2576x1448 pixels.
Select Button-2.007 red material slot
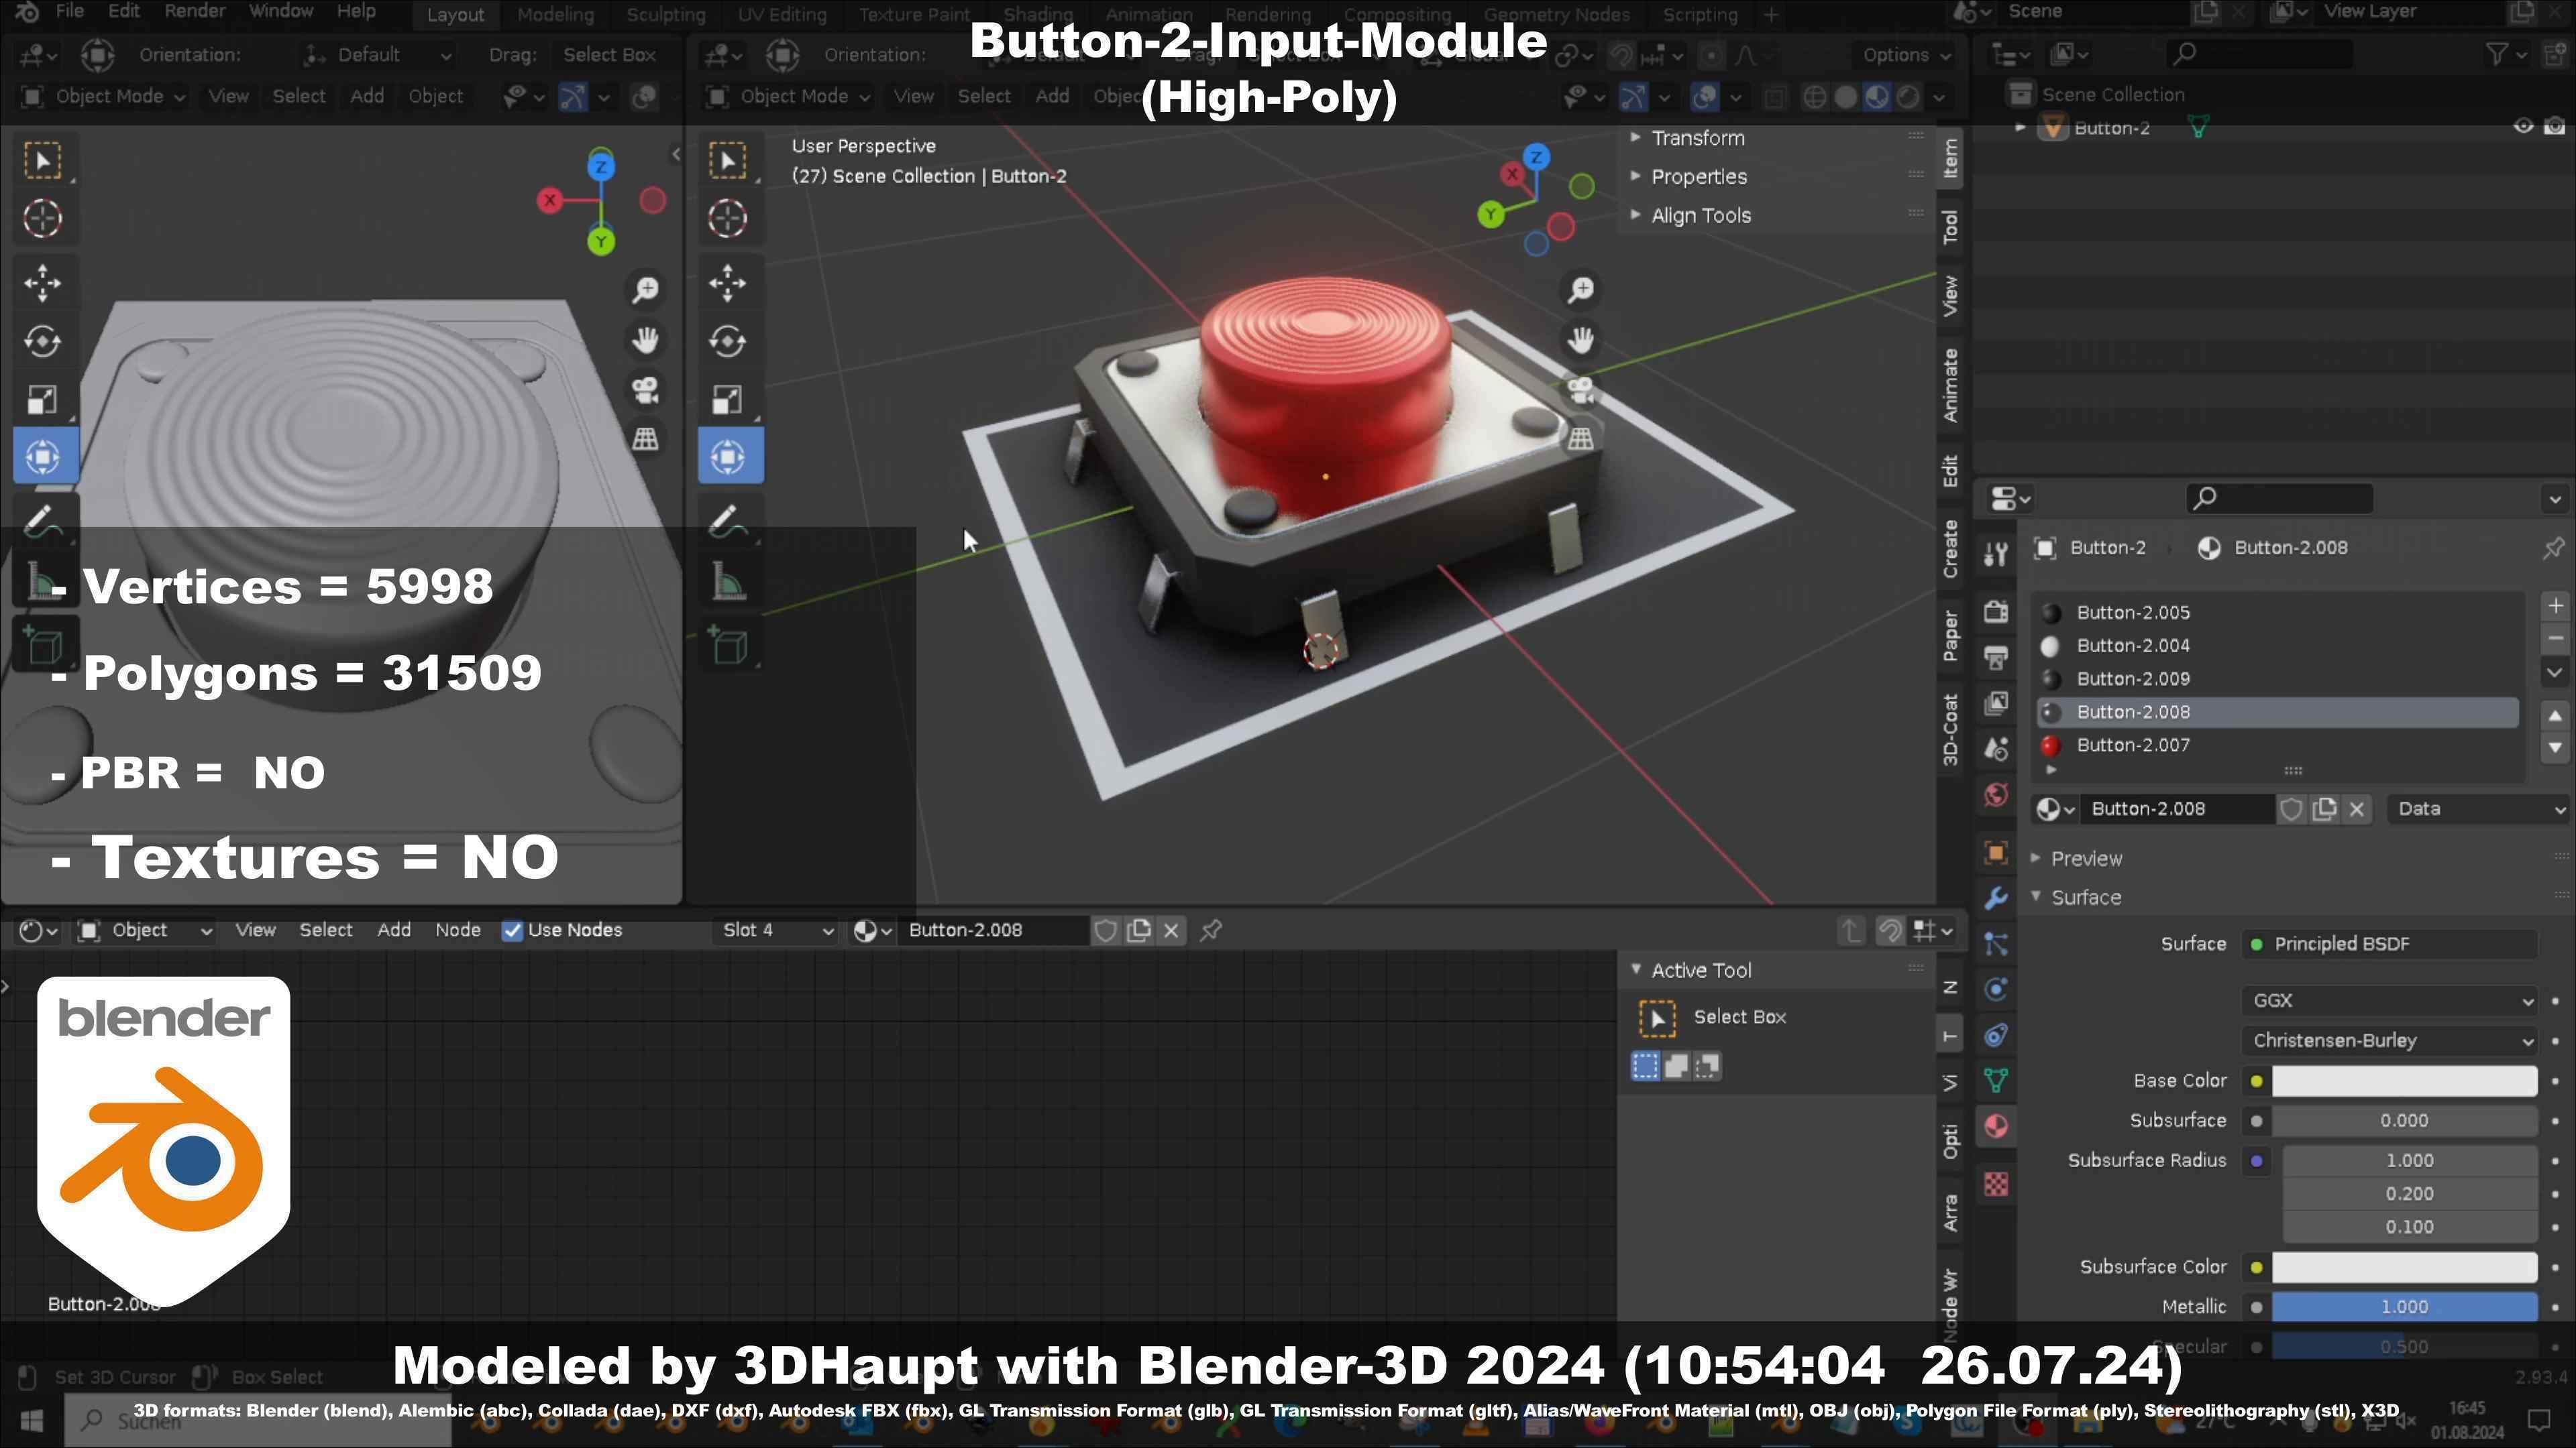(2277, 745)
